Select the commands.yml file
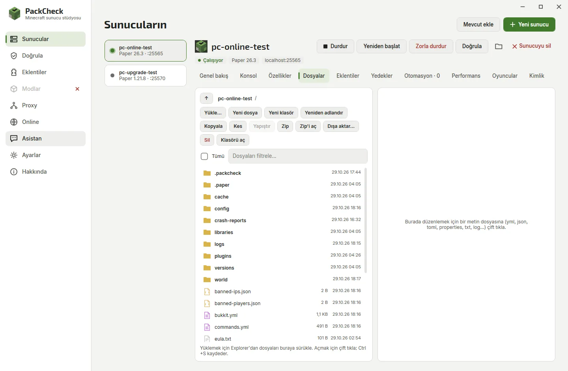568x371 pixels. pyautogui.click(x=282, y=327)
